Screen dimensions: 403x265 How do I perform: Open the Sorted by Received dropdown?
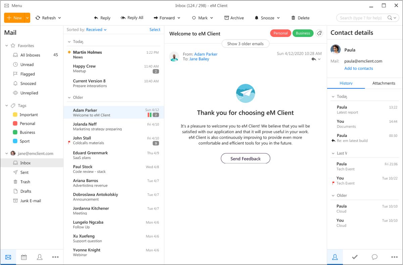tap(96, 29)
